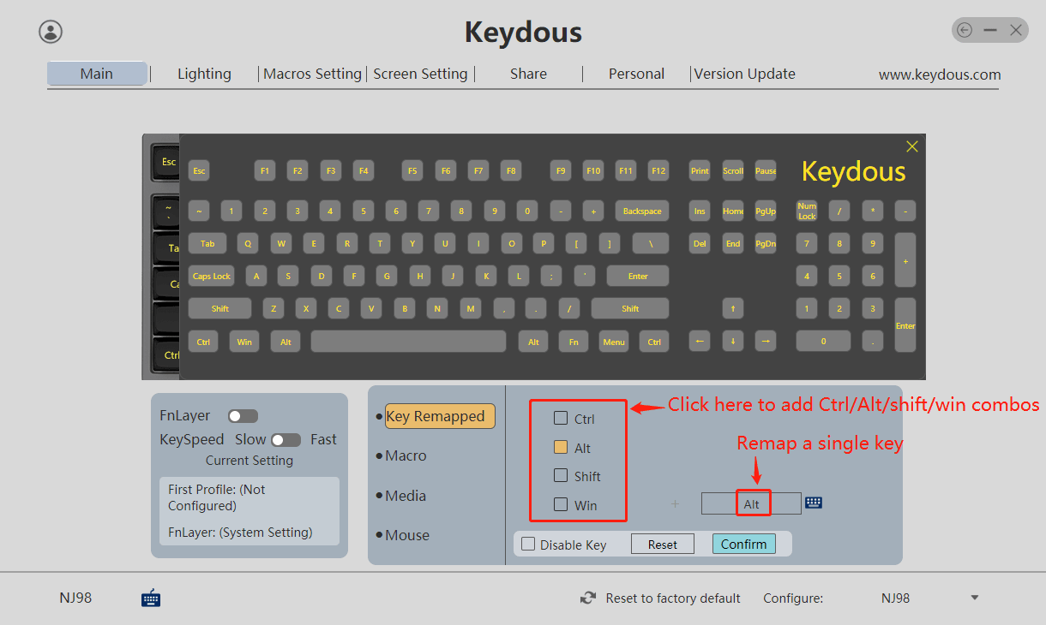
Task: Toggle the KeySpeed Slow/Fast switch
Action: click(x=286, y=440)
